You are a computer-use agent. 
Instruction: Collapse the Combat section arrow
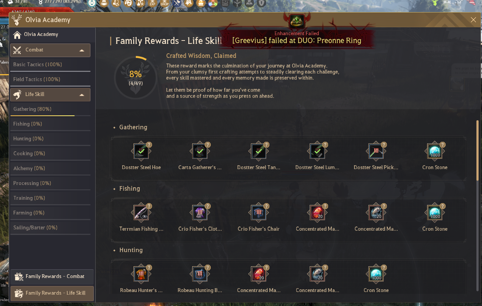pos(82,50)
